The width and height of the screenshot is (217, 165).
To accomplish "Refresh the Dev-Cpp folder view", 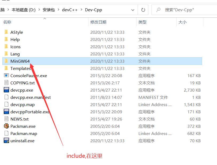I will click(143, 10).
